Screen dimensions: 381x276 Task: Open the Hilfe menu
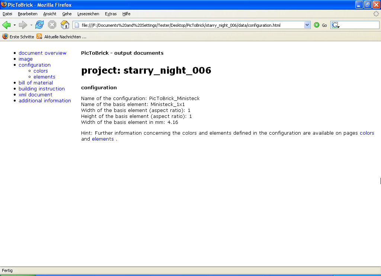127,14
